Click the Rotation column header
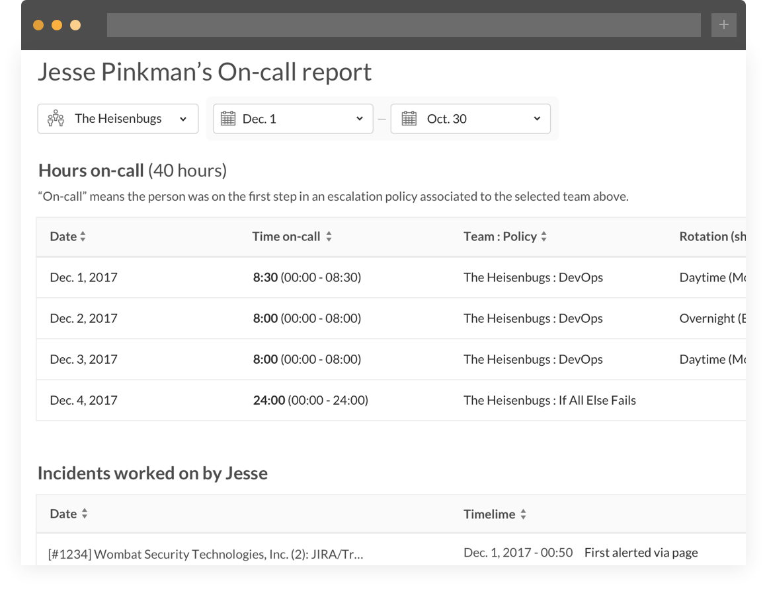Image resolution: width=767 pixels, height=589 pixels. coord(712,236)
